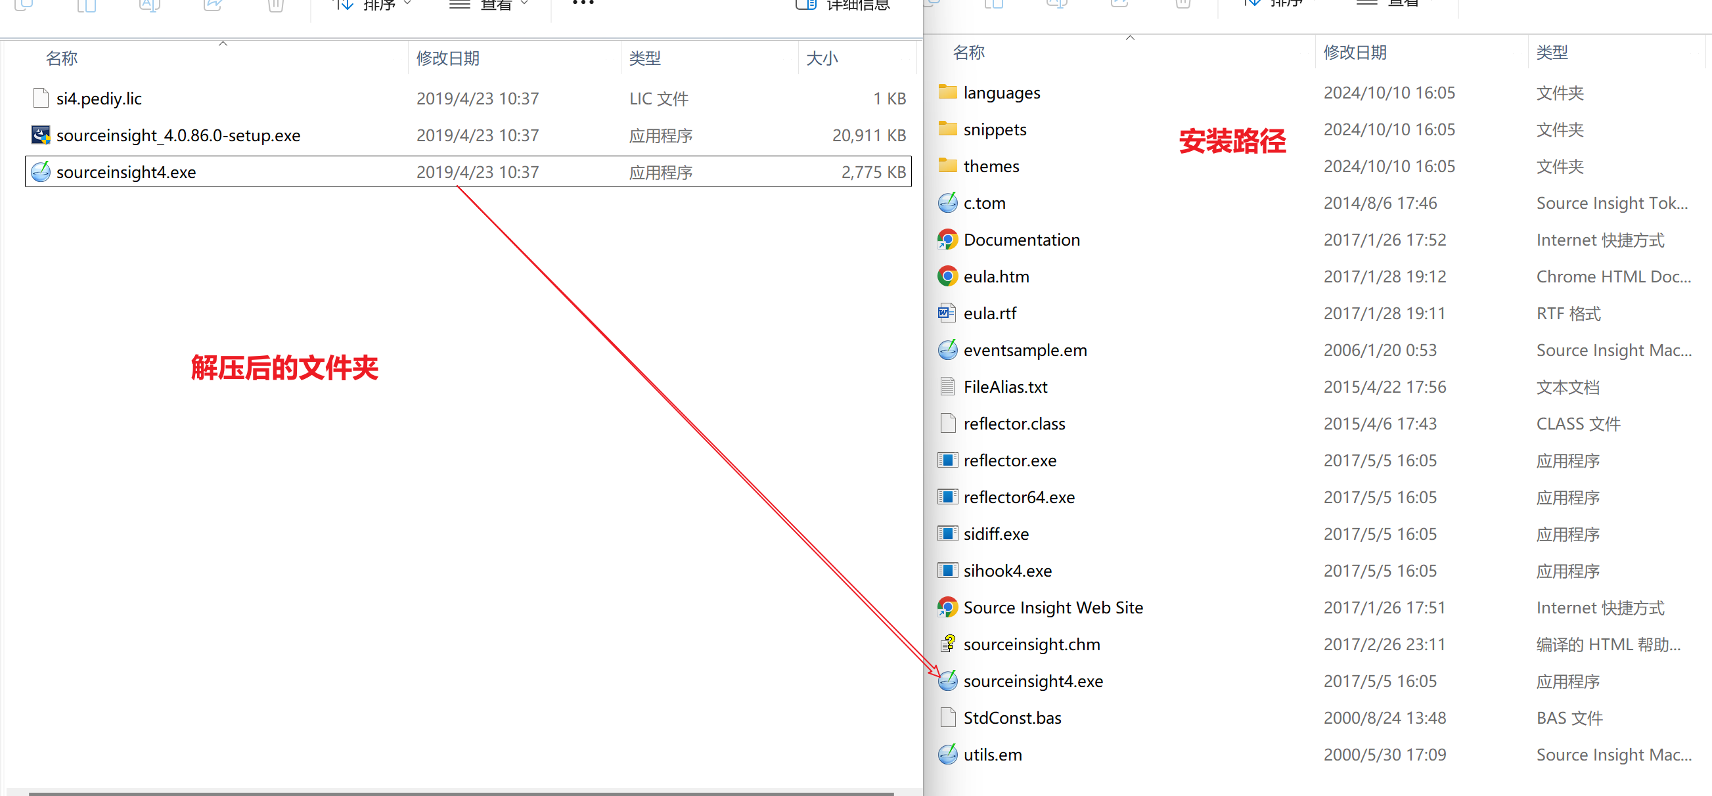Select the si4.pediy.lic license file
This screenshot has width=1712, height=796.
pos(99,99)
